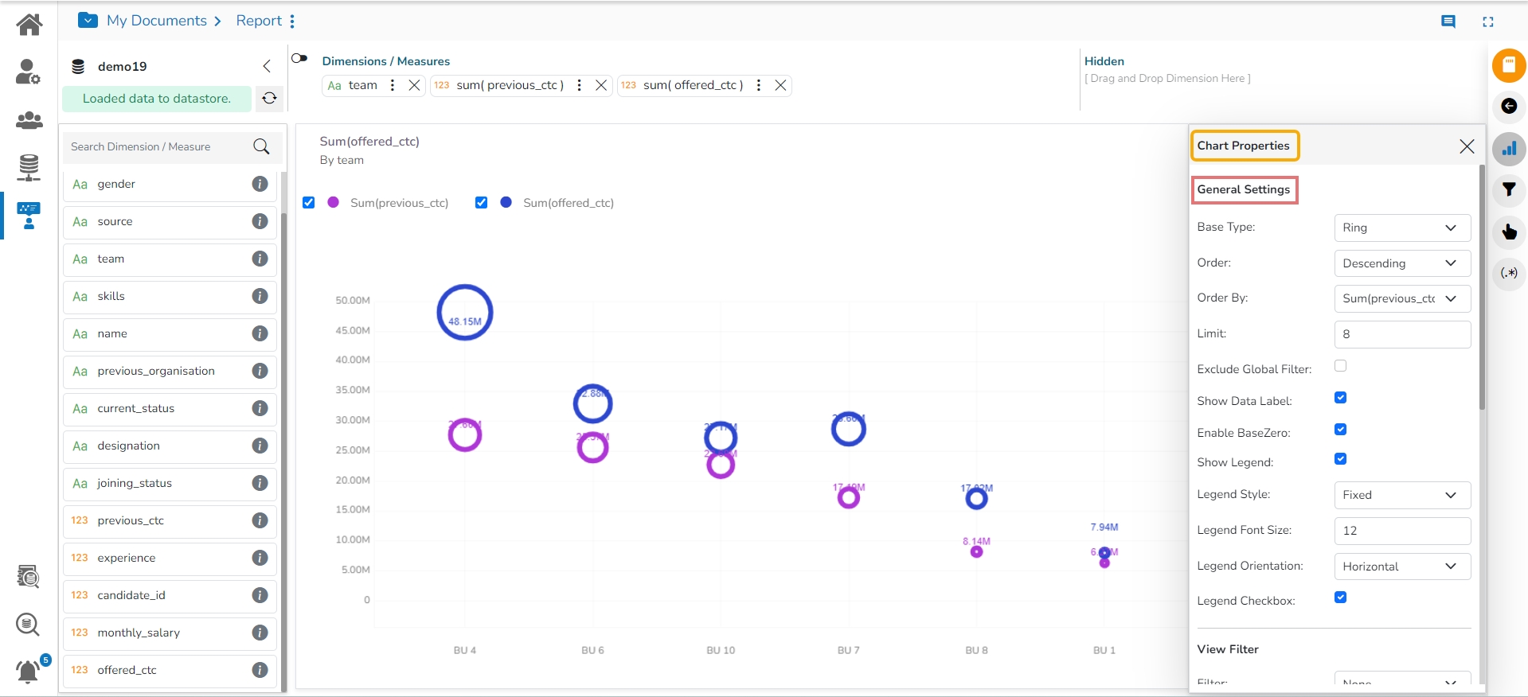Click the search magnifier icon
Viewport: 1528px width, 697px height.
[261, 146]
